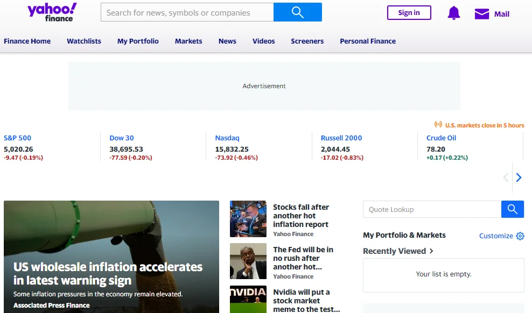Click Nasdaq value 15,832.25

click(x=232, y=149)
